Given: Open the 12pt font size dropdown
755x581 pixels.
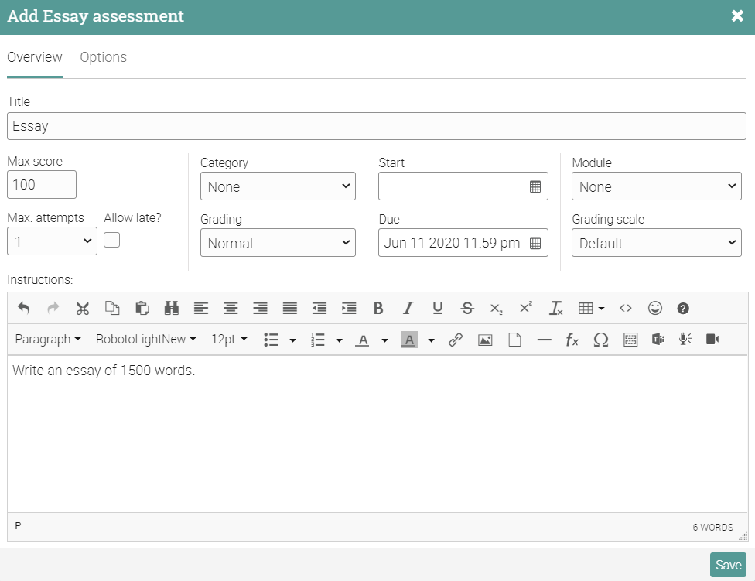Looking at the screenshot, I should (x=229, y=340).
